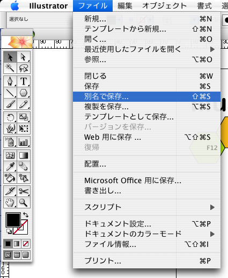The image size is (228, 278).
Task: Select the Magic Wand tool
Action: coord(10,68)
